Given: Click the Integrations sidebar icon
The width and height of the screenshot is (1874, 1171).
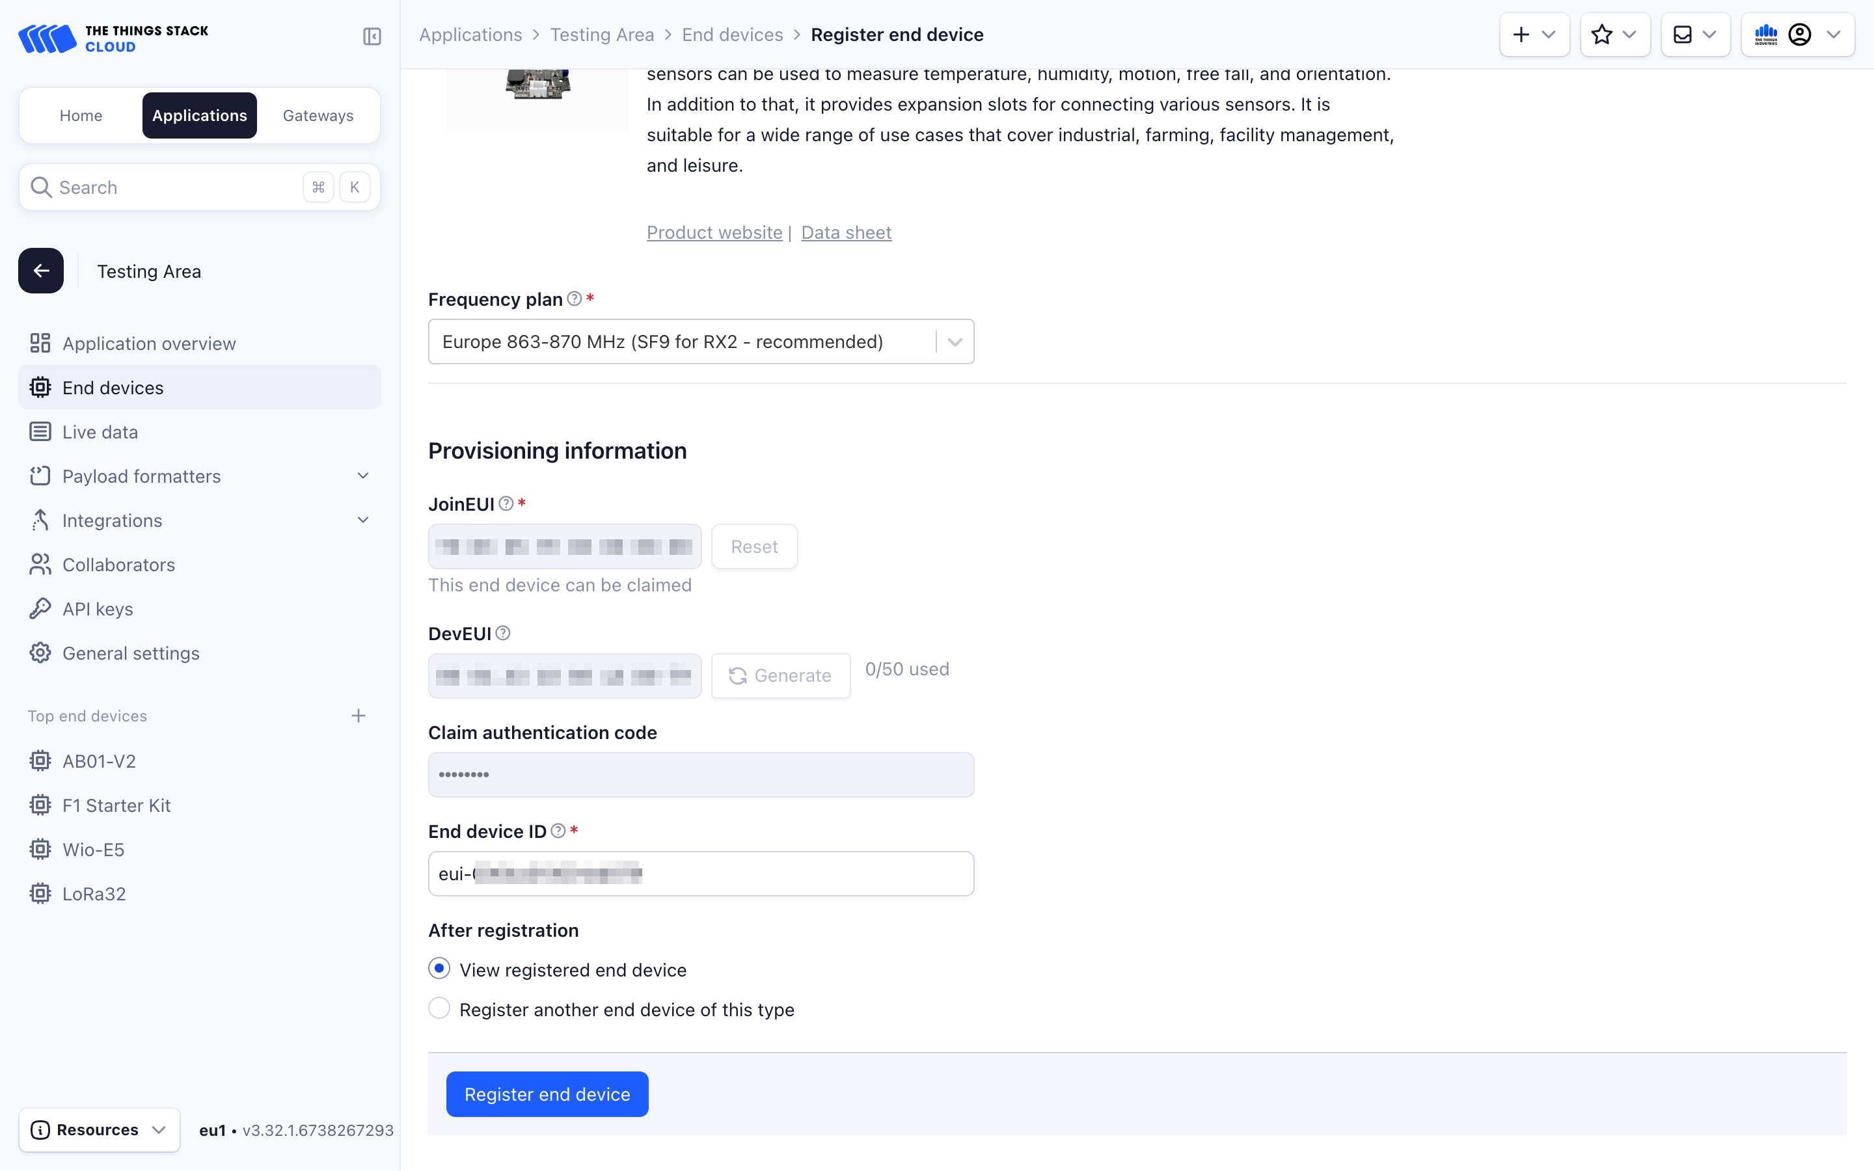Looking at the screenshot, I should click(x=40, y=519).
